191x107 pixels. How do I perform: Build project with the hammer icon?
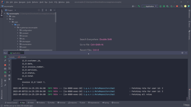click(139, 6)
